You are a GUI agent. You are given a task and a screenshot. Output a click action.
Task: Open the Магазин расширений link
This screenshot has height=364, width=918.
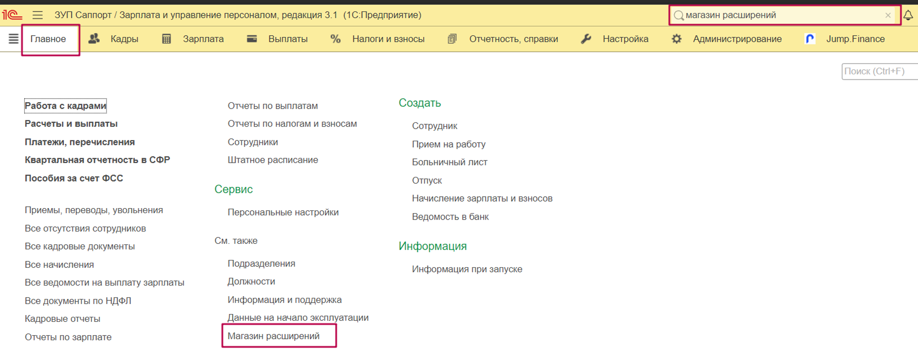tap(274, 336)
